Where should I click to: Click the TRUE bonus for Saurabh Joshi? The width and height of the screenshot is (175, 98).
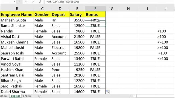coord(95,53)
